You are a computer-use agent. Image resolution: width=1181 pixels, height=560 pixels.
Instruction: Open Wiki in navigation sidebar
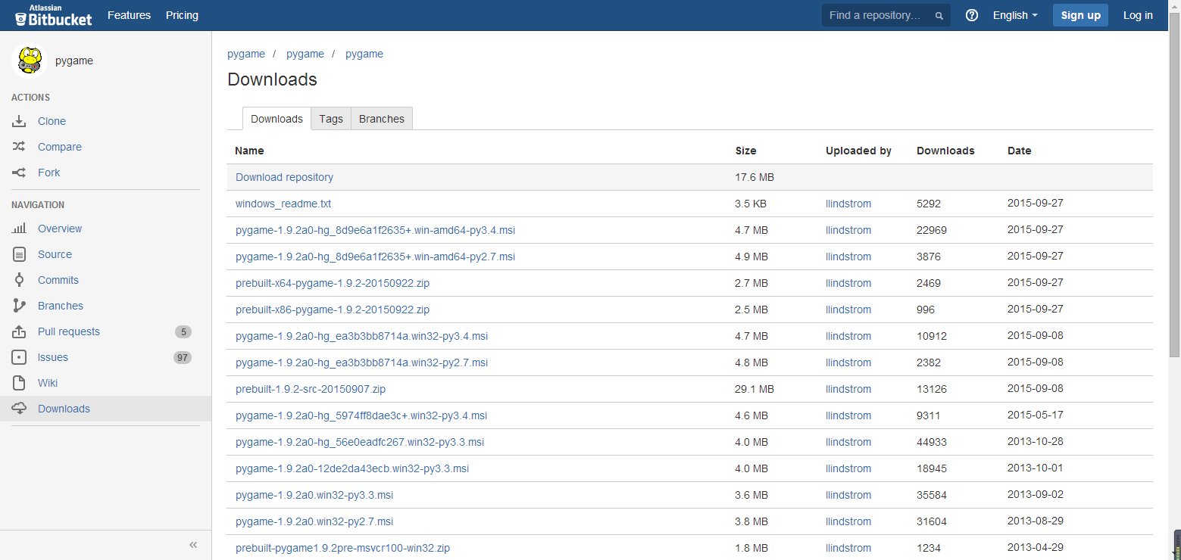tap(48, 383)
